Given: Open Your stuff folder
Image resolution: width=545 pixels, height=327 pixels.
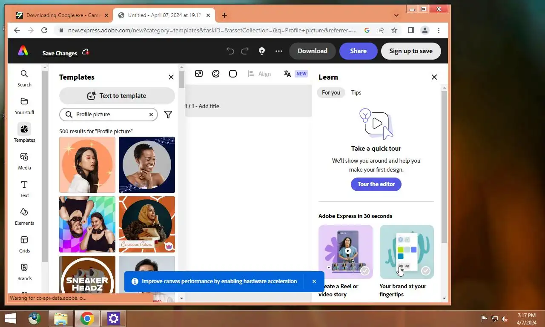Looking at the screenshot, I should tap(24, 106).
